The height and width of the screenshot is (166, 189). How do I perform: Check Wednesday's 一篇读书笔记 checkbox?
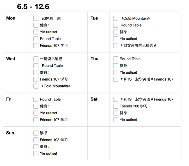coord(36,59)
